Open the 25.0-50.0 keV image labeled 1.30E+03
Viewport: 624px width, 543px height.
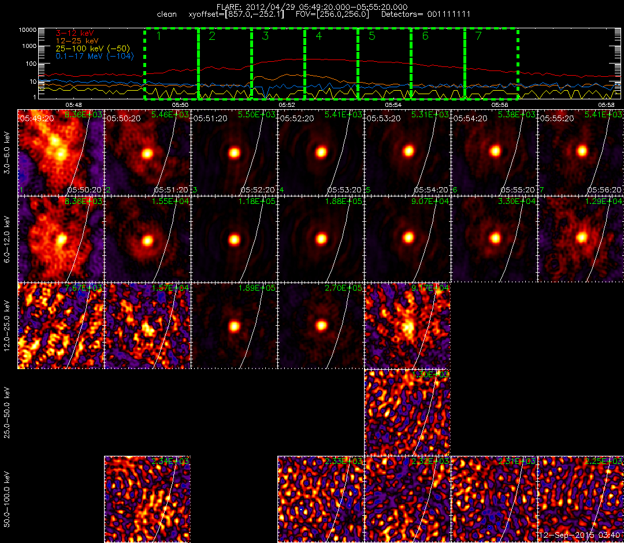tap(407, 413)
